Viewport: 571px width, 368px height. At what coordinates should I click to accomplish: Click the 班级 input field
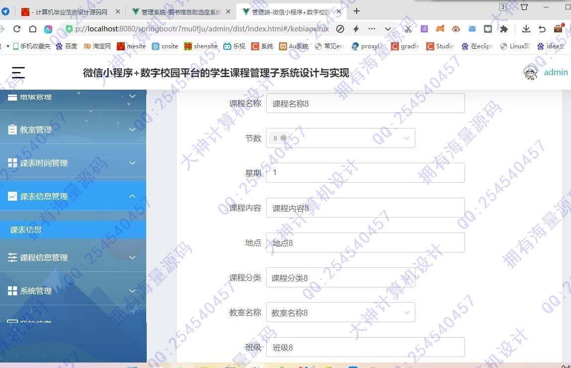(x=365, y=347)
